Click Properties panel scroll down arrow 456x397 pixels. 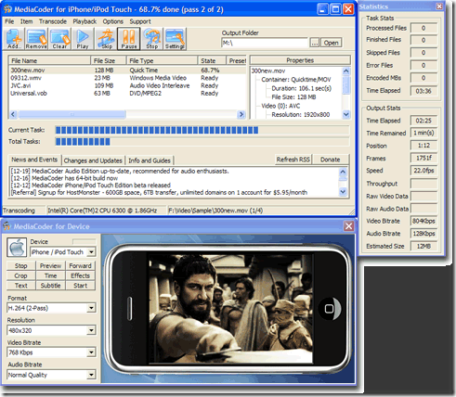[346, 114]
